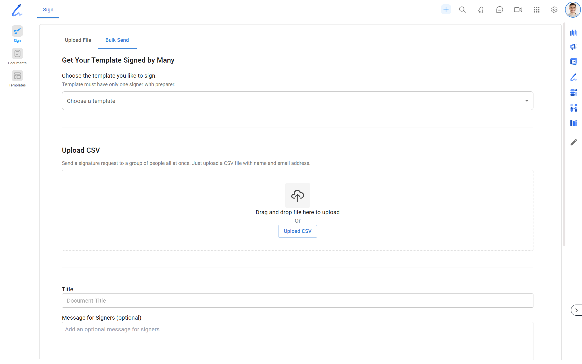Start a video call via camera icon
582x364 pixels.
coord(518,10)
